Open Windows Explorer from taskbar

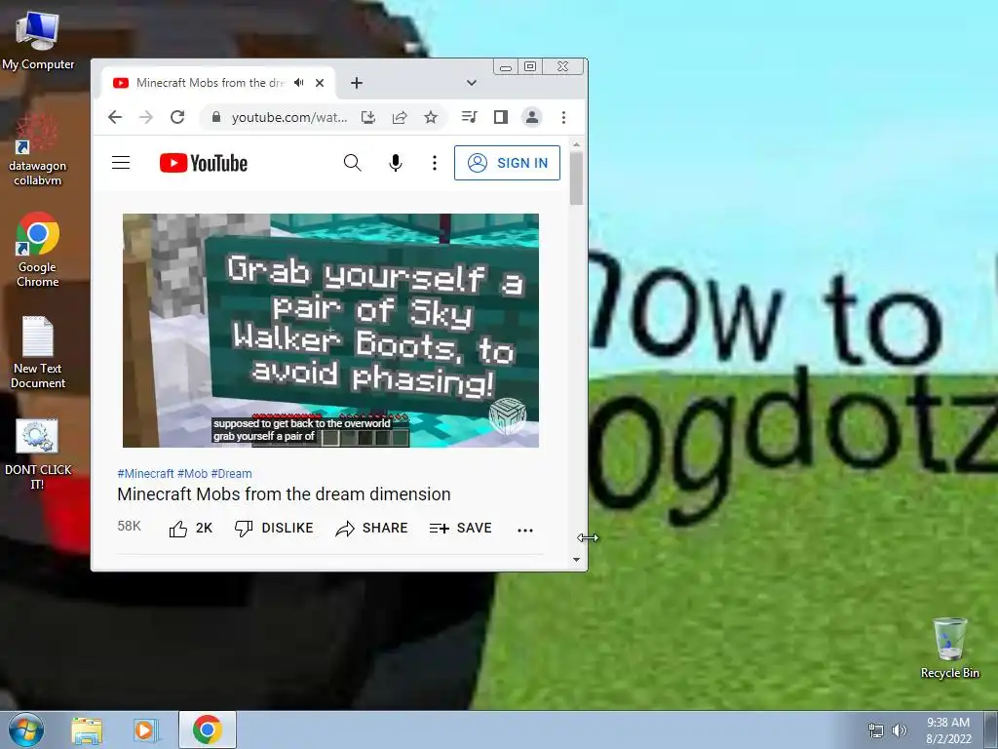[87, 729]
